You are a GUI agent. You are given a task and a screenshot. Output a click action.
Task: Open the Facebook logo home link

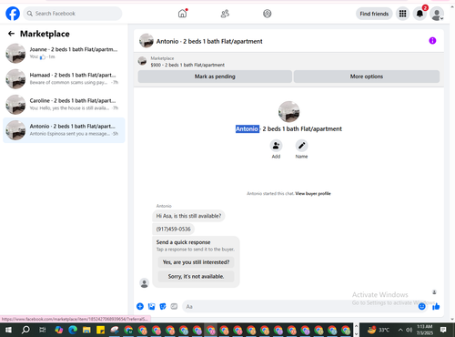[x=13, y=14]
